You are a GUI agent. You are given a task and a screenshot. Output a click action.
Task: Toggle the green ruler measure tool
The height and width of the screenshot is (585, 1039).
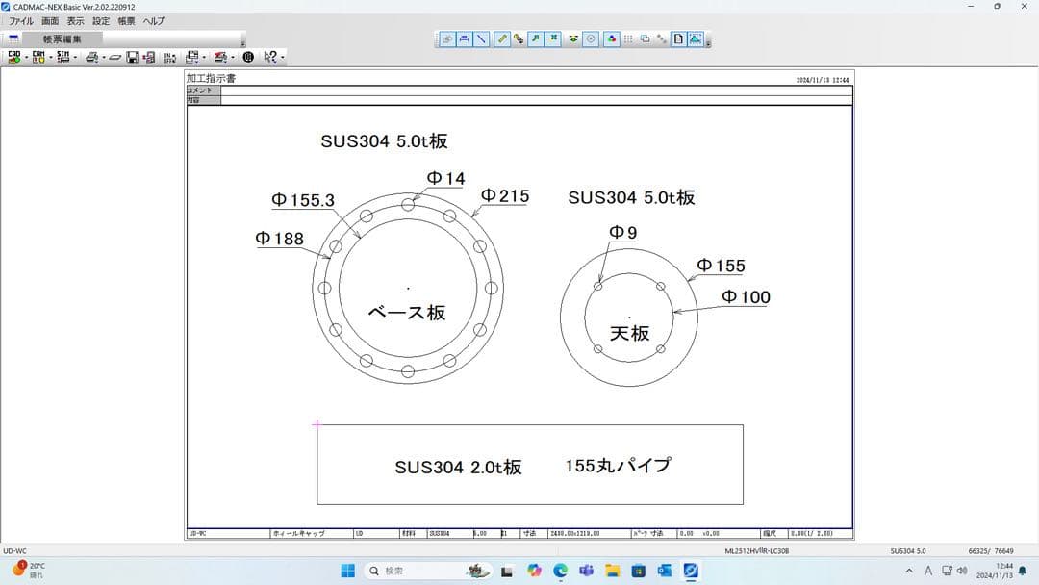coord(501,39)
